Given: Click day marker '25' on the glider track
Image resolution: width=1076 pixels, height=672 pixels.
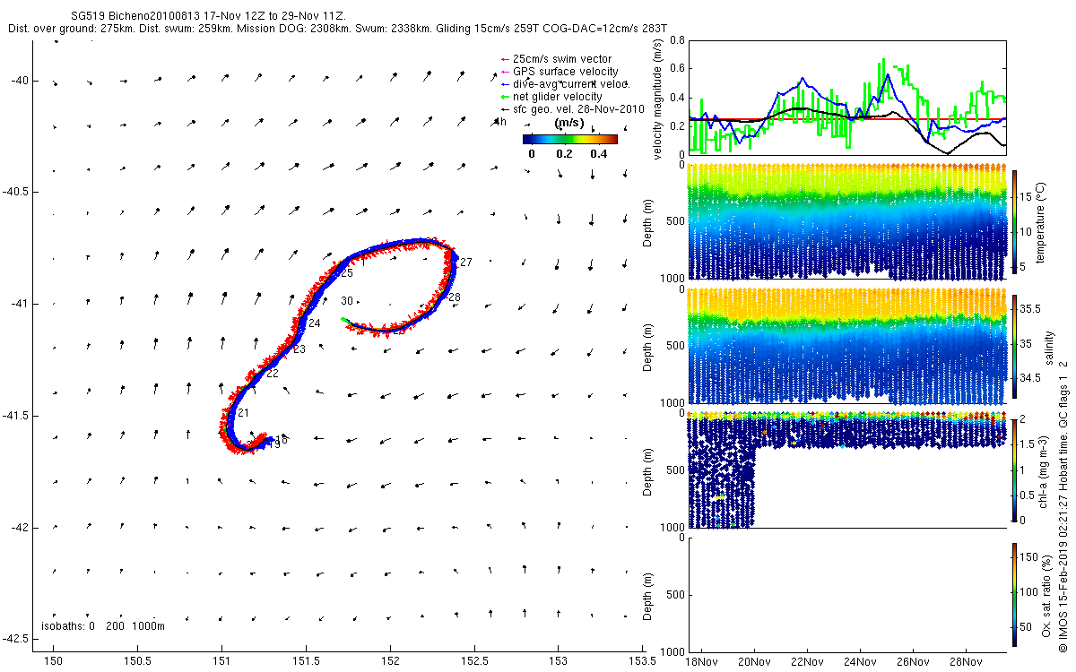Looking at the screenshot, I should 346,273.
